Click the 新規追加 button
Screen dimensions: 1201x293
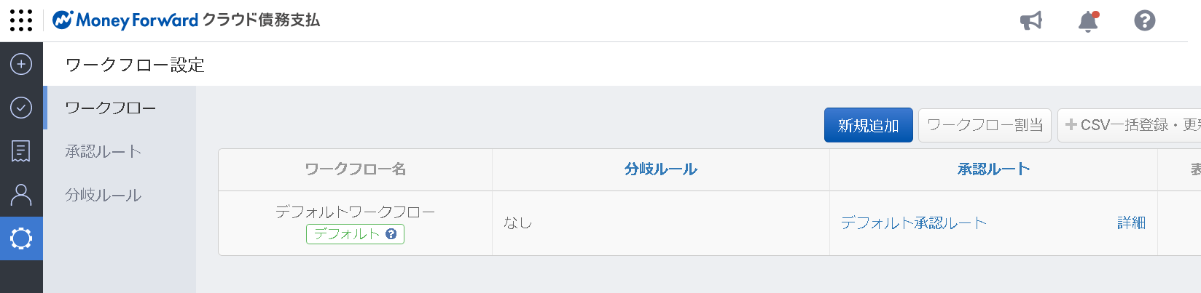click(x=869, y=125)
